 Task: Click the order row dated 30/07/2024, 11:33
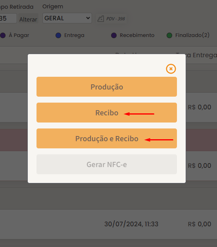tap(108, 224)
